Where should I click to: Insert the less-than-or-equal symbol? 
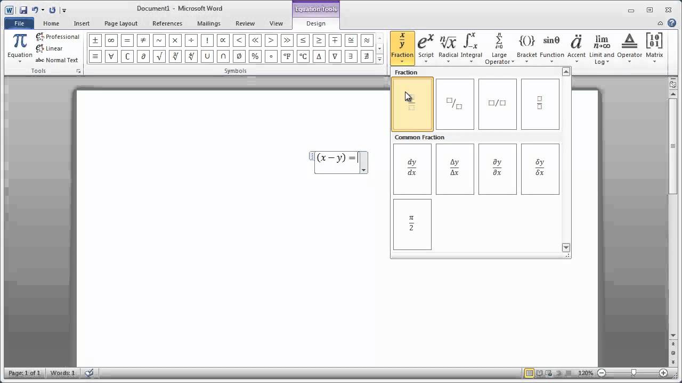[303, 40]
